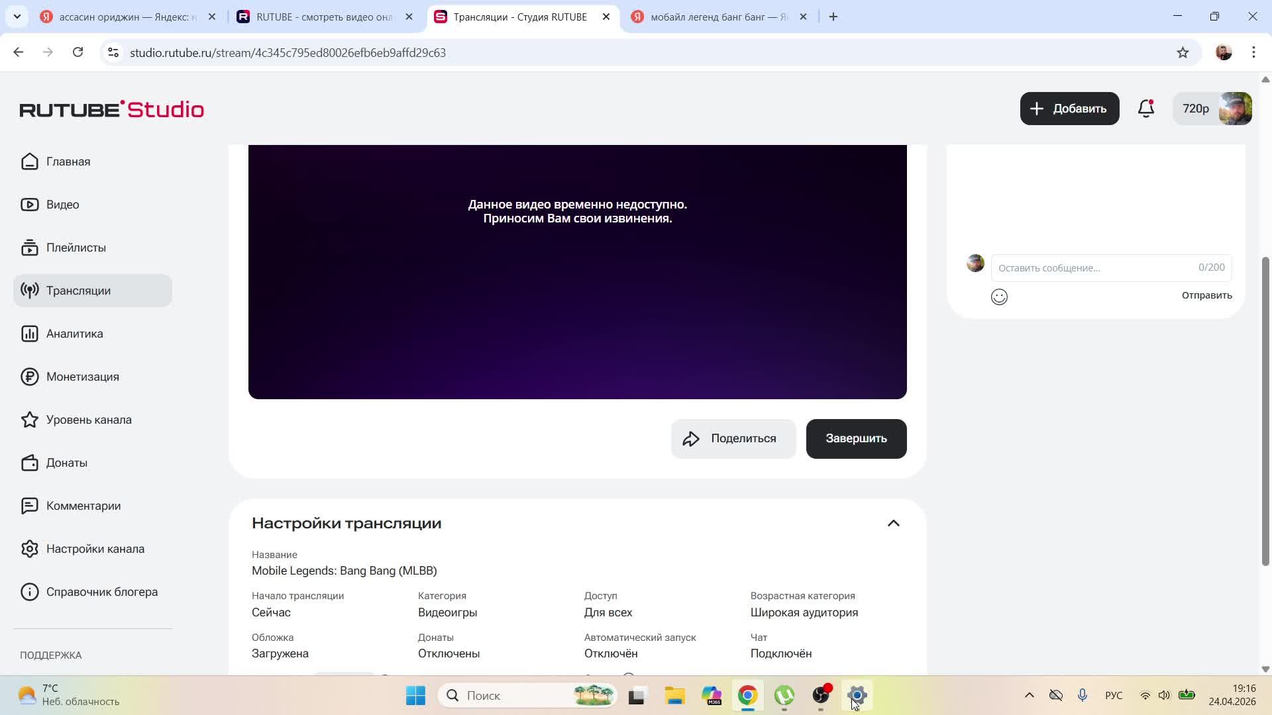1272x715 pixels.
Task: Click the Поделиться share button
Action: coord(733,438)
